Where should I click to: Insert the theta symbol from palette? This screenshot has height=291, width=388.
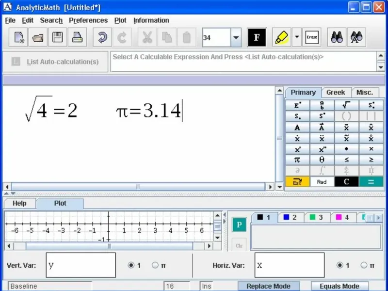point(322,160)
